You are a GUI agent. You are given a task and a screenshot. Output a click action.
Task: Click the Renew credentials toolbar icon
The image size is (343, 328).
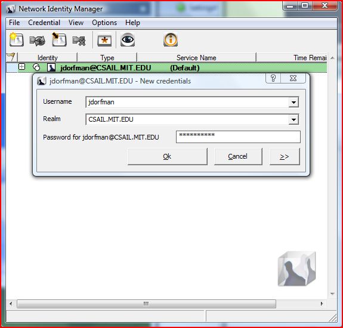(x=38, y=41)
